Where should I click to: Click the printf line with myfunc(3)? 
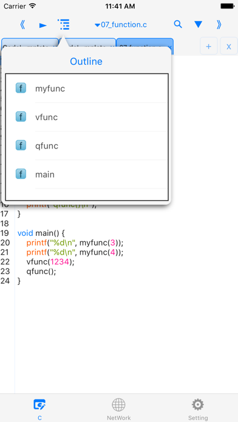(75, 243)
